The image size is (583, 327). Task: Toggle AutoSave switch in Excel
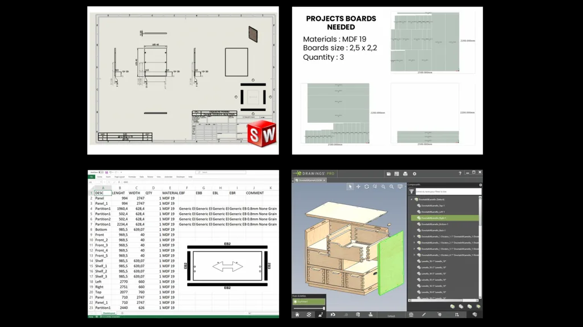(100, 172)
